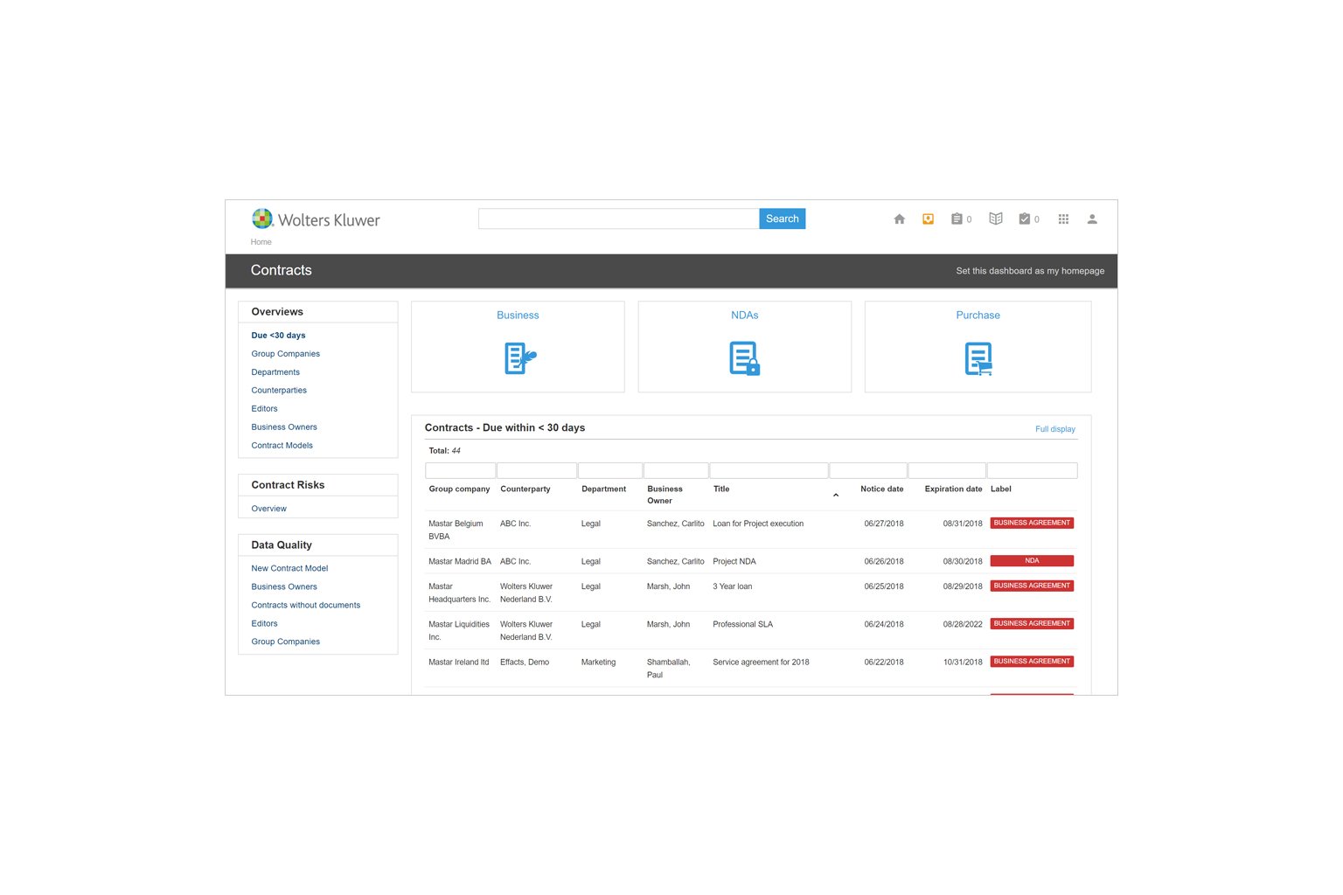Select Group Companies under Overviews
This screenshot has height=895, width=1343.
point(285,354)
